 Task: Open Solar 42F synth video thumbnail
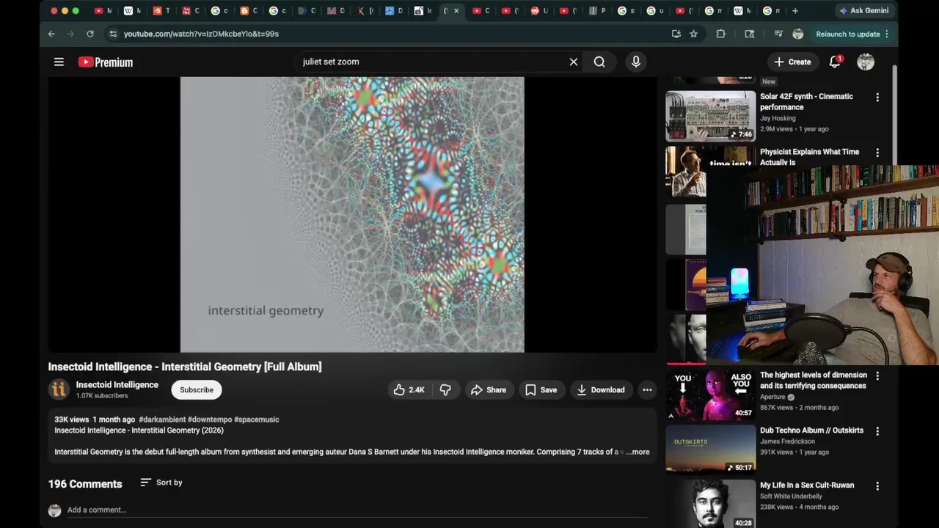(x=710, y=116)
